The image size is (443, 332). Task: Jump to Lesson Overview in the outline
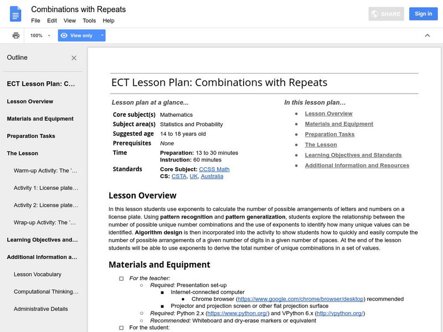point(30,101)
